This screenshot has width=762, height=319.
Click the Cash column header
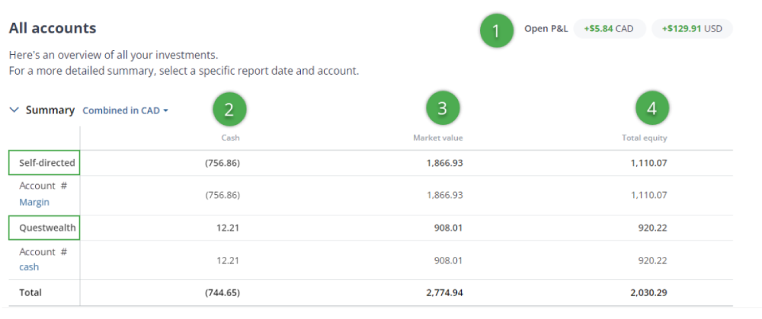[x=230, y=138]
